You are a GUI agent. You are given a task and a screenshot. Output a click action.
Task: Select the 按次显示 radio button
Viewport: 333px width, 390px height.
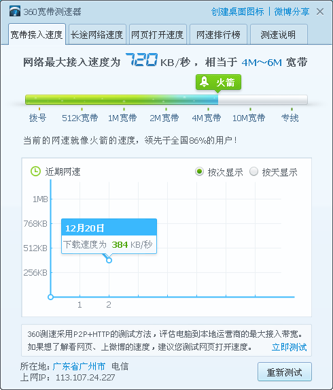199,172
